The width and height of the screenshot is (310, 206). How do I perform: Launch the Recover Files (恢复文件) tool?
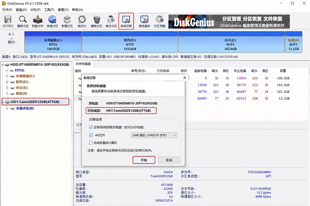click(x=38, y=22)
